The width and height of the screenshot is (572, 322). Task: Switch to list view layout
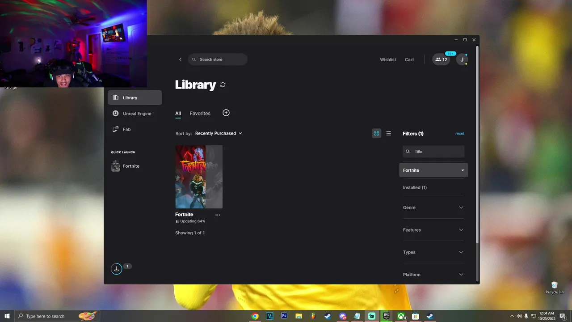388,133
